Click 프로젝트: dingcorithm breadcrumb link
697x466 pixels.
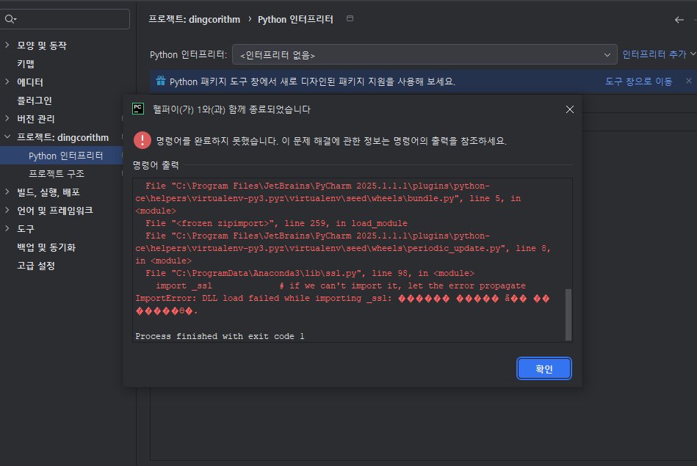(194, 20)
